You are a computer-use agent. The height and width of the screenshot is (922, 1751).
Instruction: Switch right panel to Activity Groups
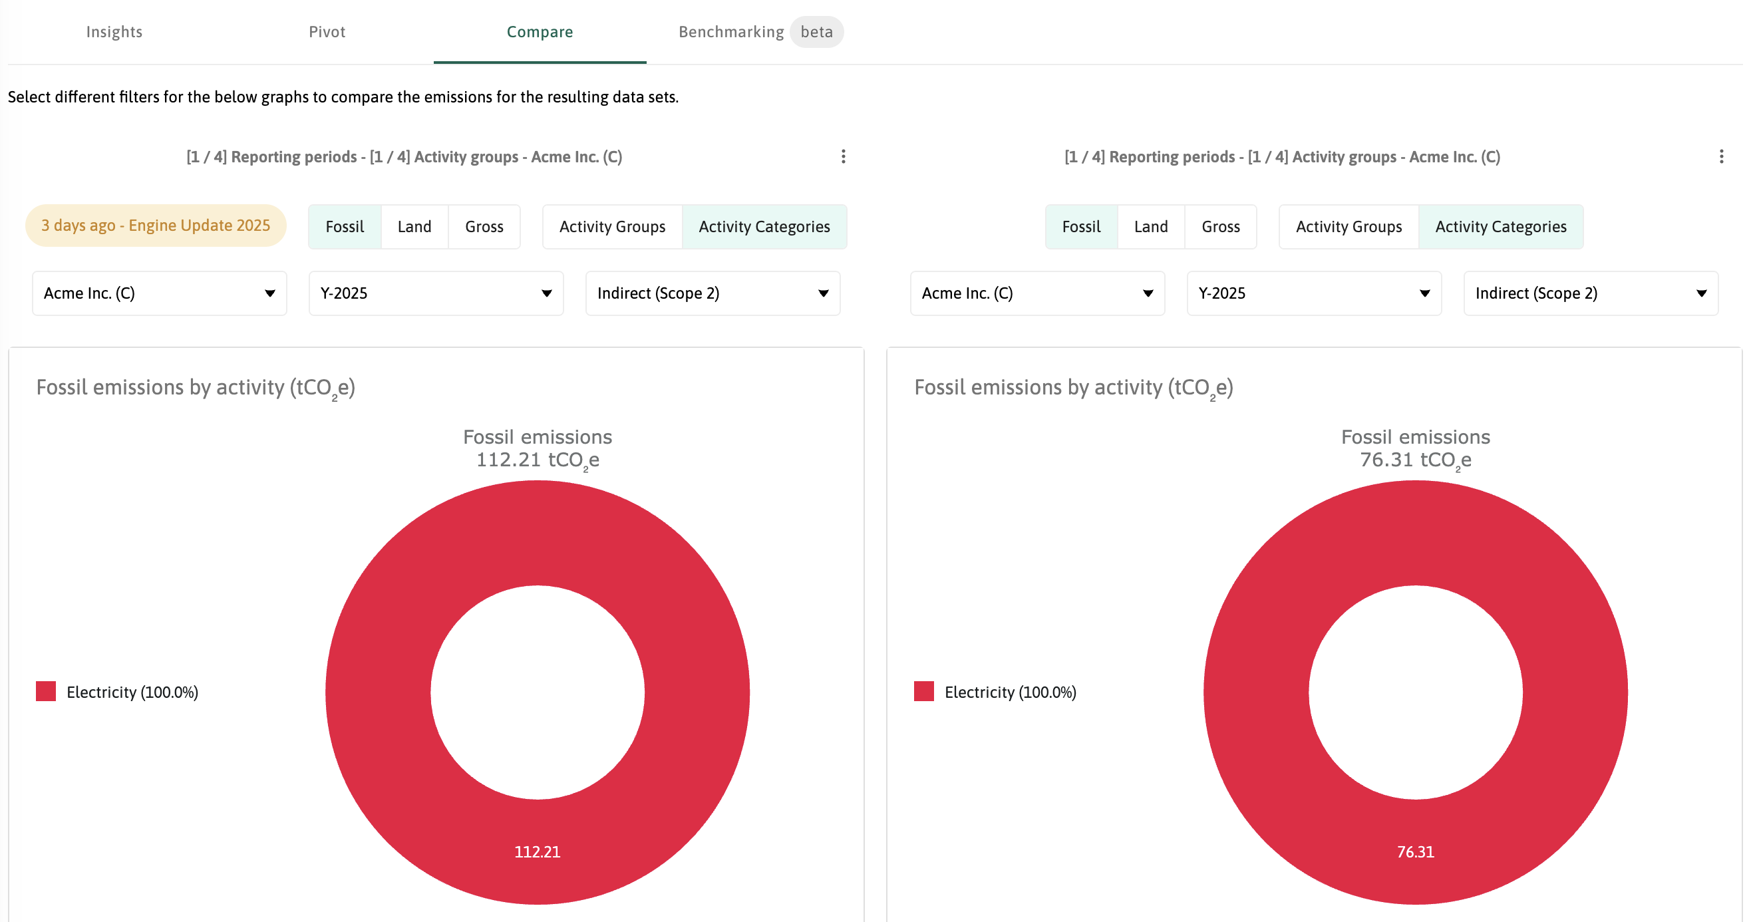pos(1348,226)
